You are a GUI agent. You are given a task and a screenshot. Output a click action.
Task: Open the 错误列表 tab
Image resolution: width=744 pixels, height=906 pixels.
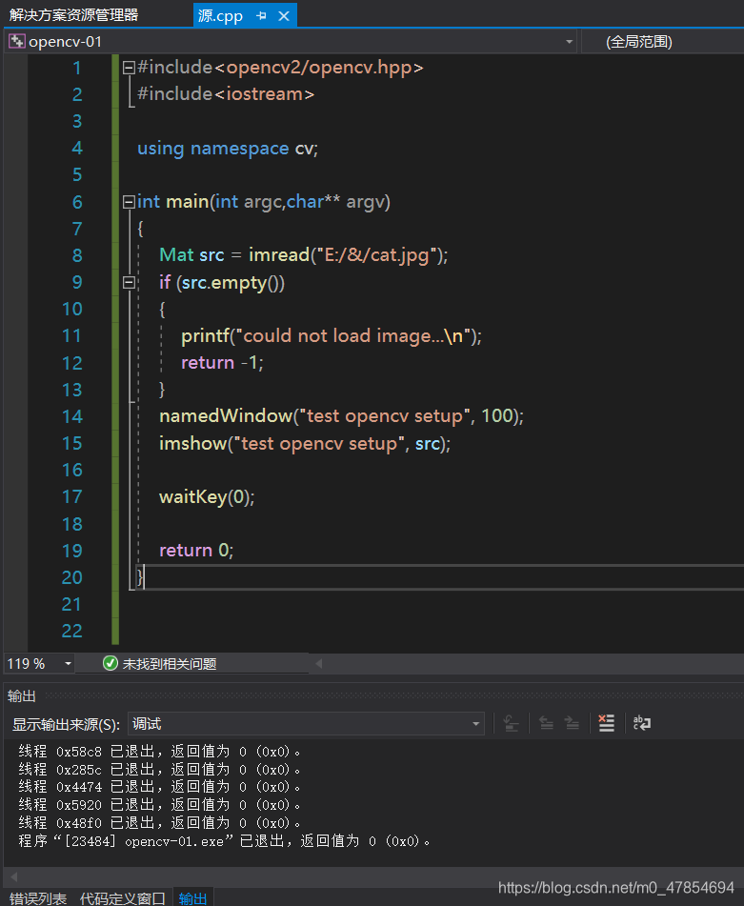(x=38, y=898)
